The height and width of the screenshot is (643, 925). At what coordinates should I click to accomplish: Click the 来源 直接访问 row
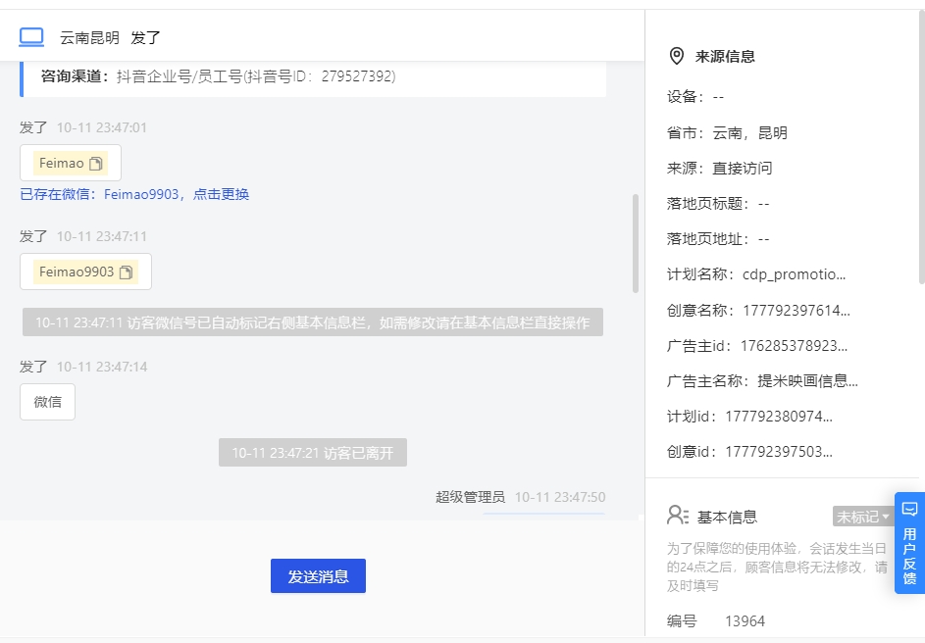720,168
